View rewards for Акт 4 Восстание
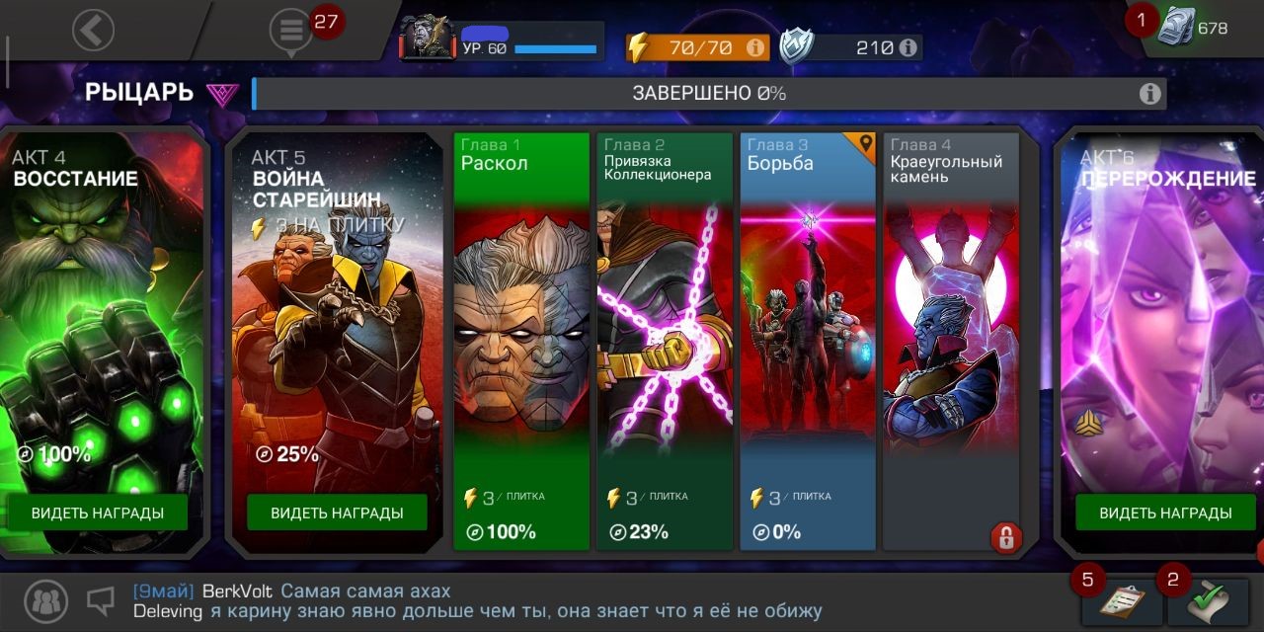The height and width of the screenshot is (632, 1264). pos(97,513)
